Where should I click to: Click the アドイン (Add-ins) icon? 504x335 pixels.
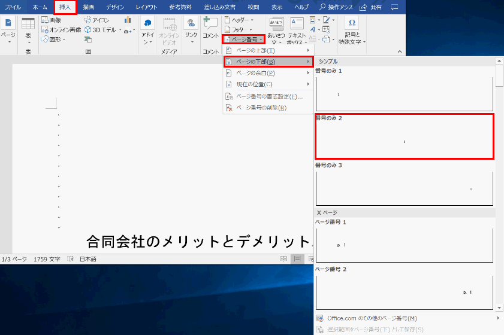pyautogui.click(x=148, y=28)
